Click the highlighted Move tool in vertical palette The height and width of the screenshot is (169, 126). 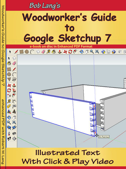point(9,85)
